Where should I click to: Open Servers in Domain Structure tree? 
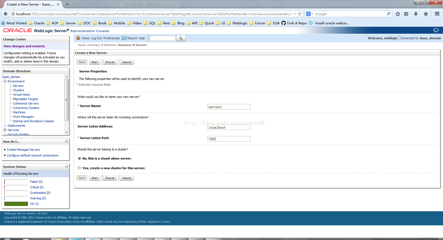pyautogui.click(x=18, y=86)
